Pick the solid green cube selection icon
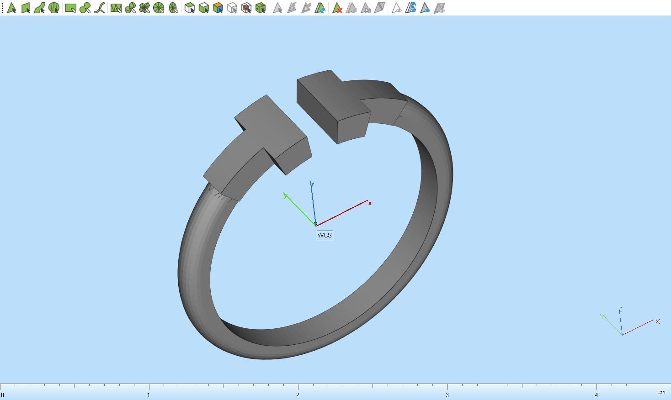This screenshot has width=671, height=400. (261, 8)
